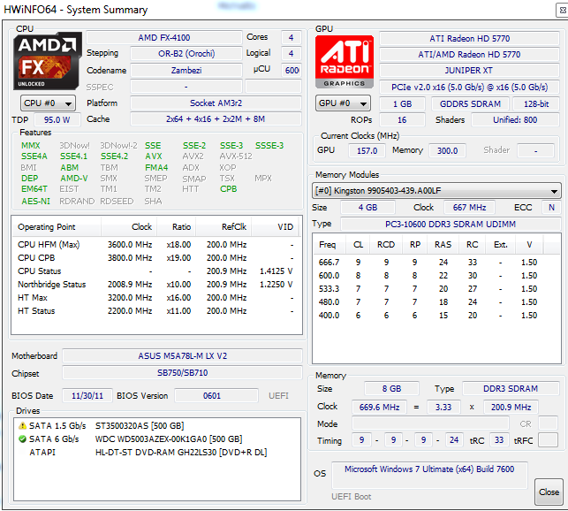Screen dimensions: 568x511
Task: Click the warning icon beside SATA 1.5 Gb/s
Action: 22,426
